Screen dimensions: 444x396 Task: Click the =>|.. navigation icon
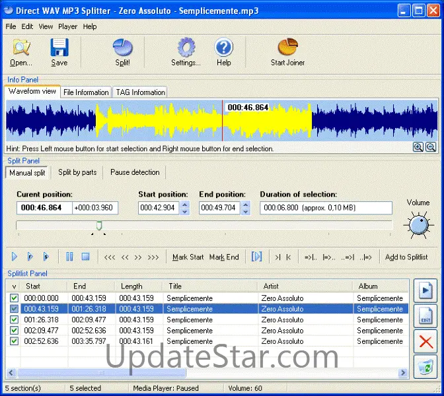311,257
